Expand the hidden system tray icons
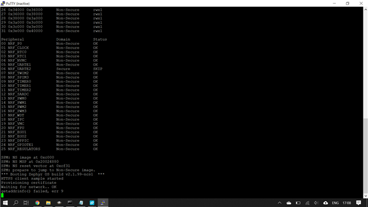368x207 pixels. pyautogui.click(x=279, y=203)
